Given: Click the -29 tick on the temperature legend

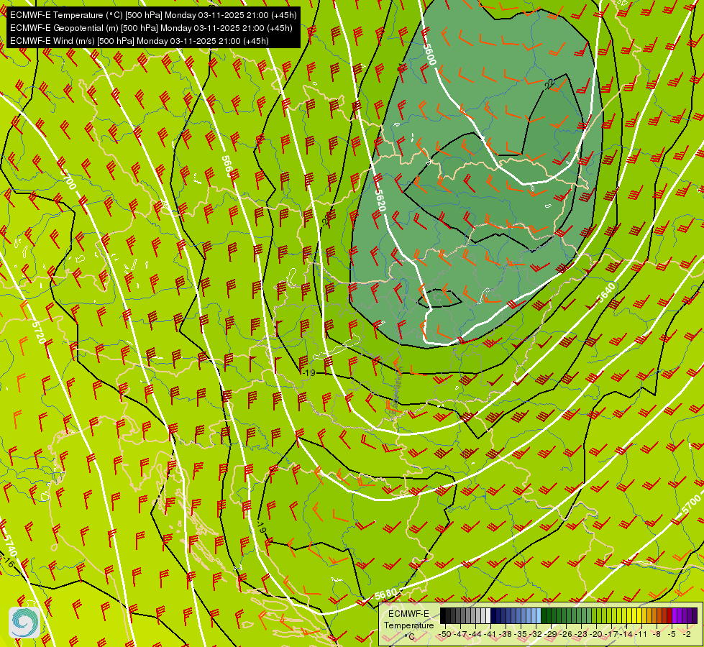Looking at the screenshot, I should pos(551,634).
